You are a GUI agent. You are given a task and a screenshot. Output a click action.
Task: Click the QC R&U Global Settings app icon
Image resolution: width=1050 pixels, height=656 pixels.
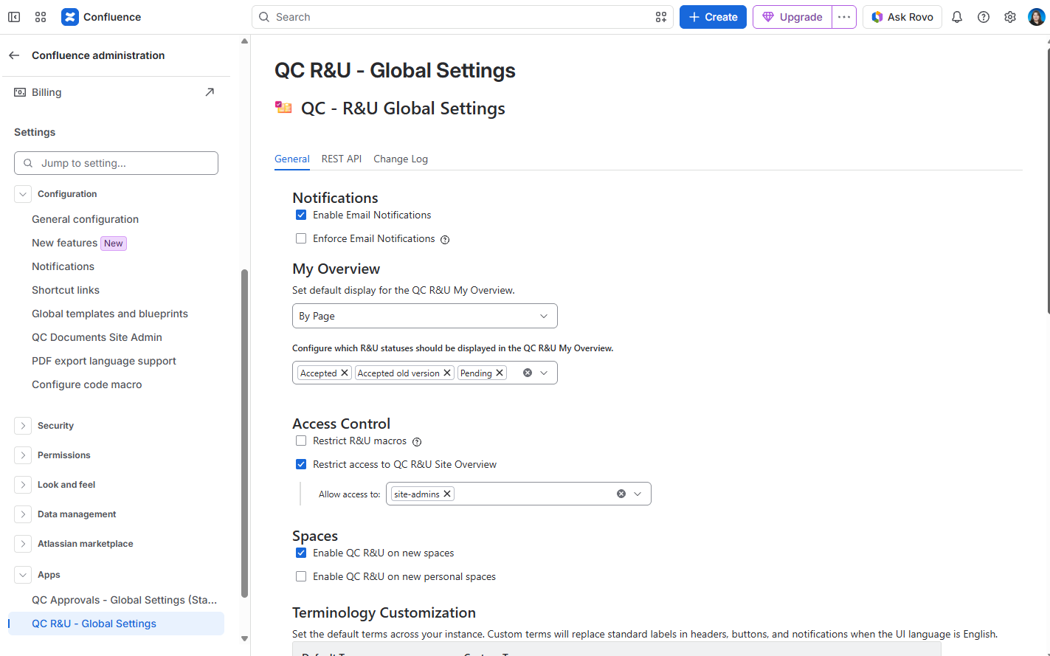coord(283,108)
